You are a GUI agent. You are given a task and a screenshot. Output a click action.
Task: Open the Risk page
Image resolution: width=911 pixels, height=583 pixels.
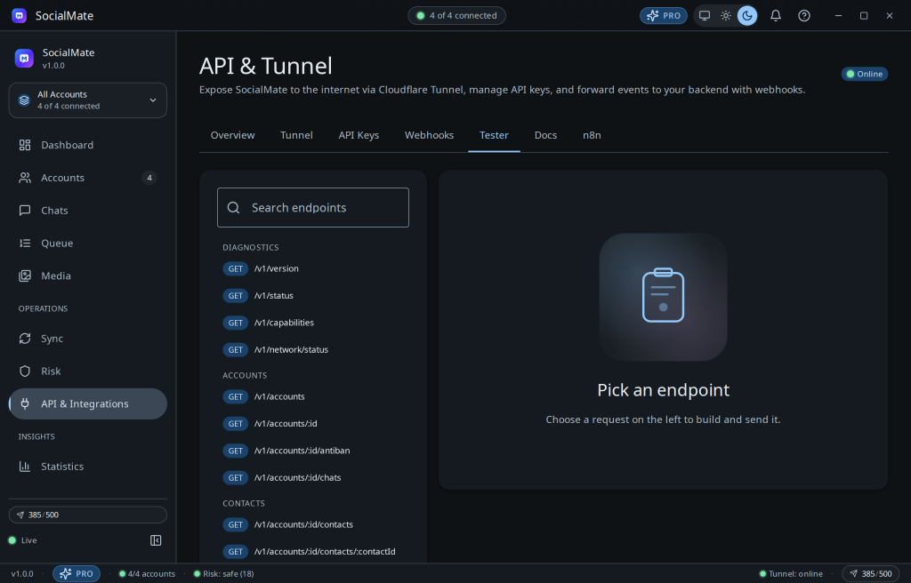pyautogui.click(x=88, y=371)
